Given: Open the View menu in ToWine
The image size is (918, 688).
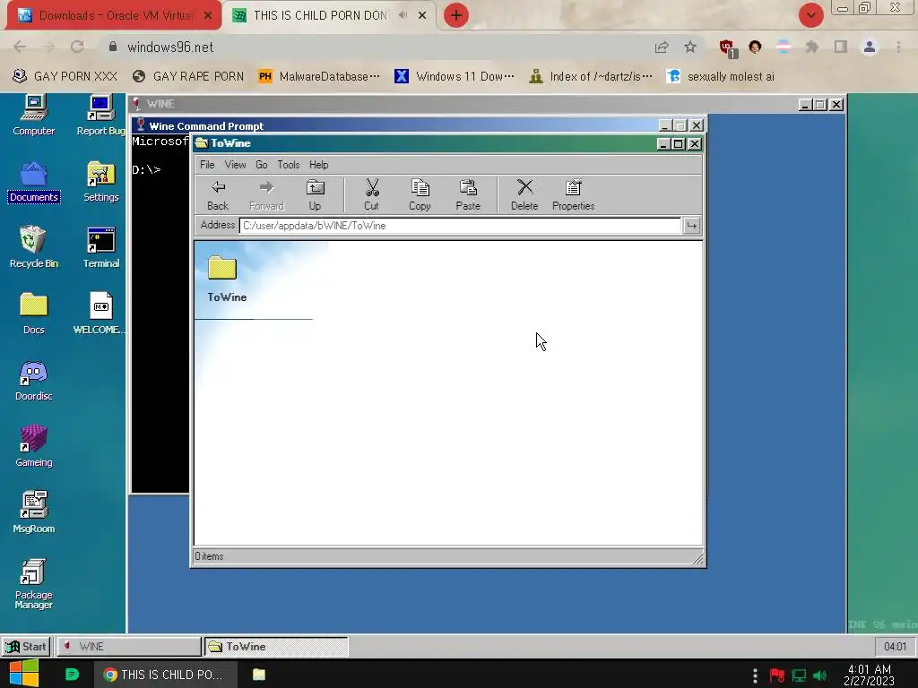Looking at the screenshot, I should pyautogui.click(x=235, y=165).
